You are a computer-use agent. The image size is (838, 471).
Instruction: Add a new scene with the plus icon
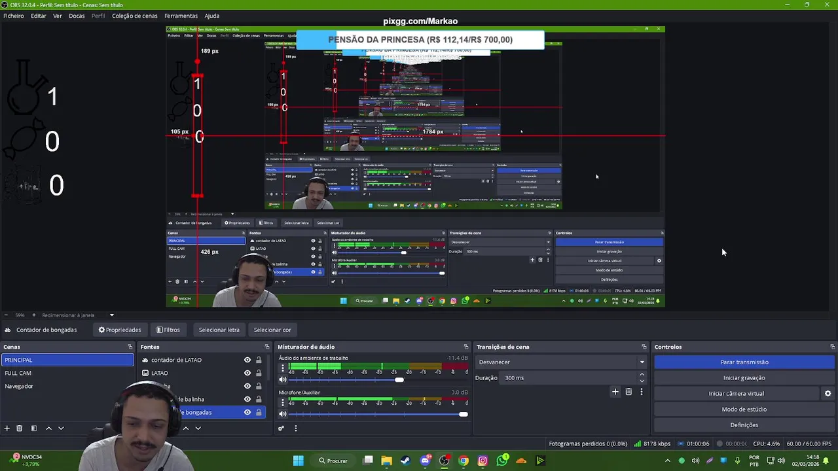7,428
